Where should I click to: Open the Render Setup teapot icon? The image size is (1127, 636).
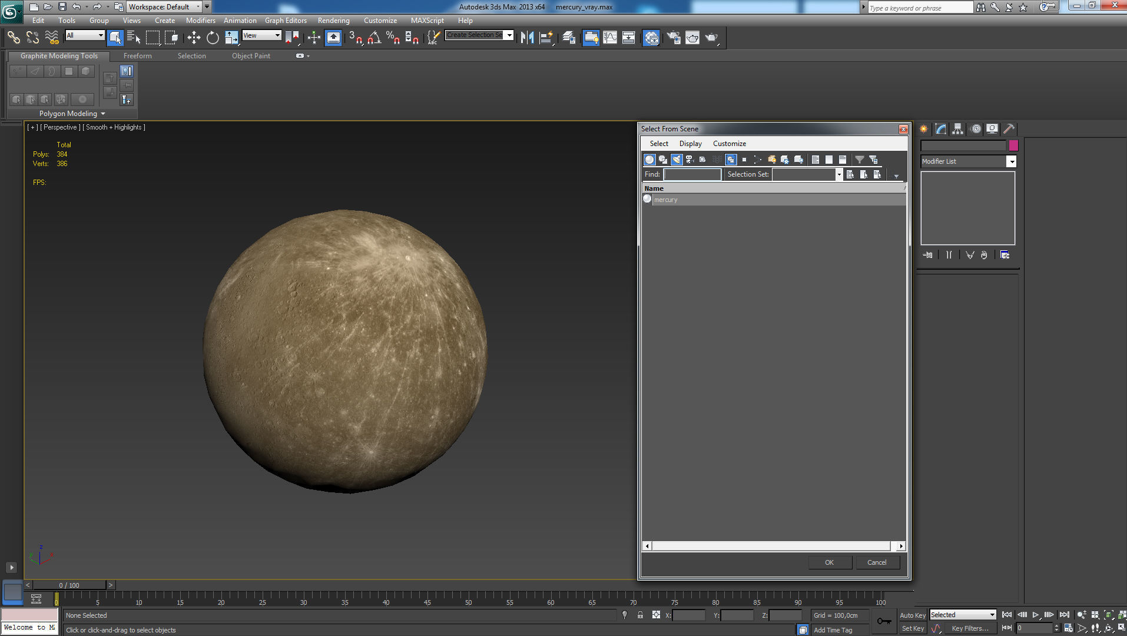coord(673,38)
